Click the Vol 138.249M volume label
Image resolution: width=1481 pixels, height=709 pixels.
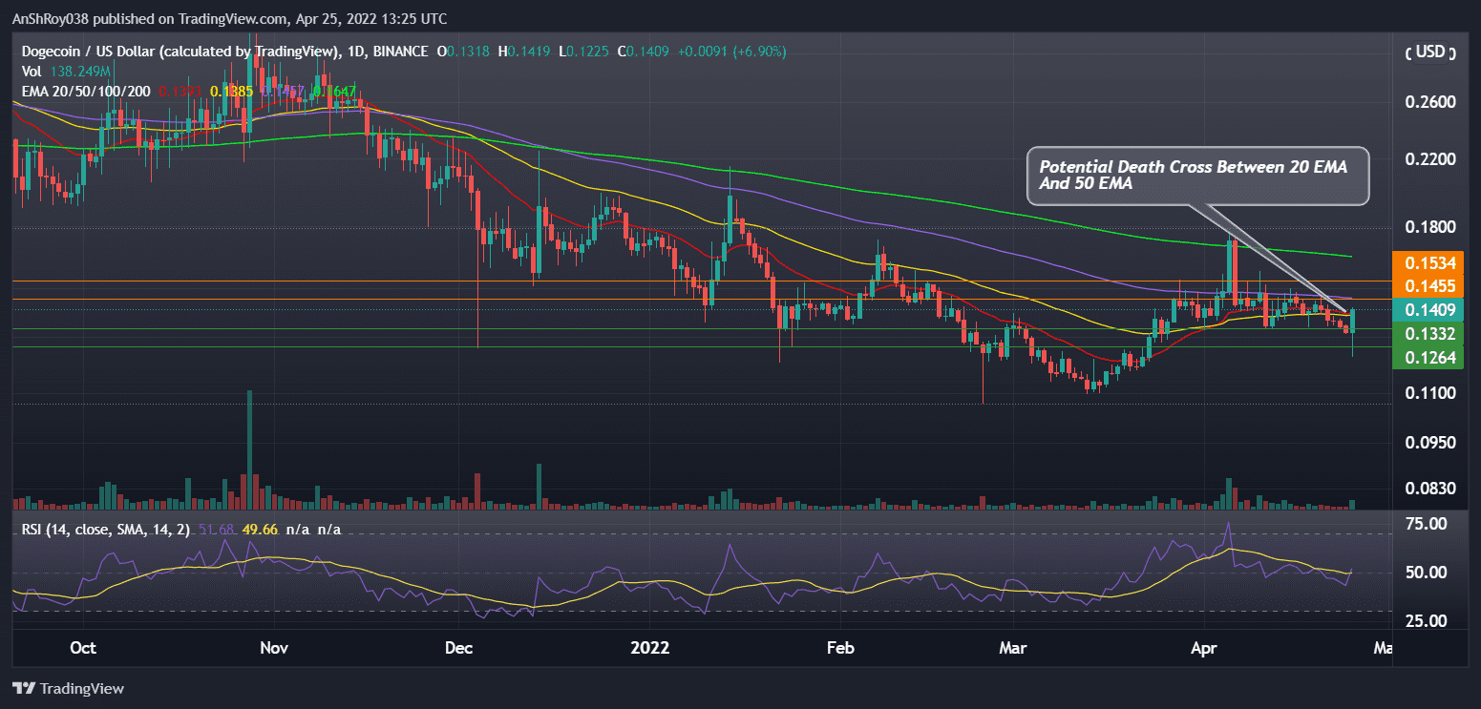pyautogui.click(x=67, y=71)
